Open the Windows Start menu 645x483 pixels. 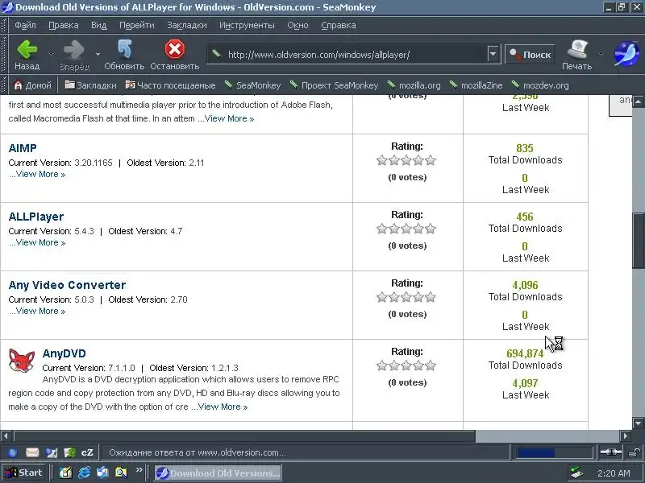tap(24, 473)
